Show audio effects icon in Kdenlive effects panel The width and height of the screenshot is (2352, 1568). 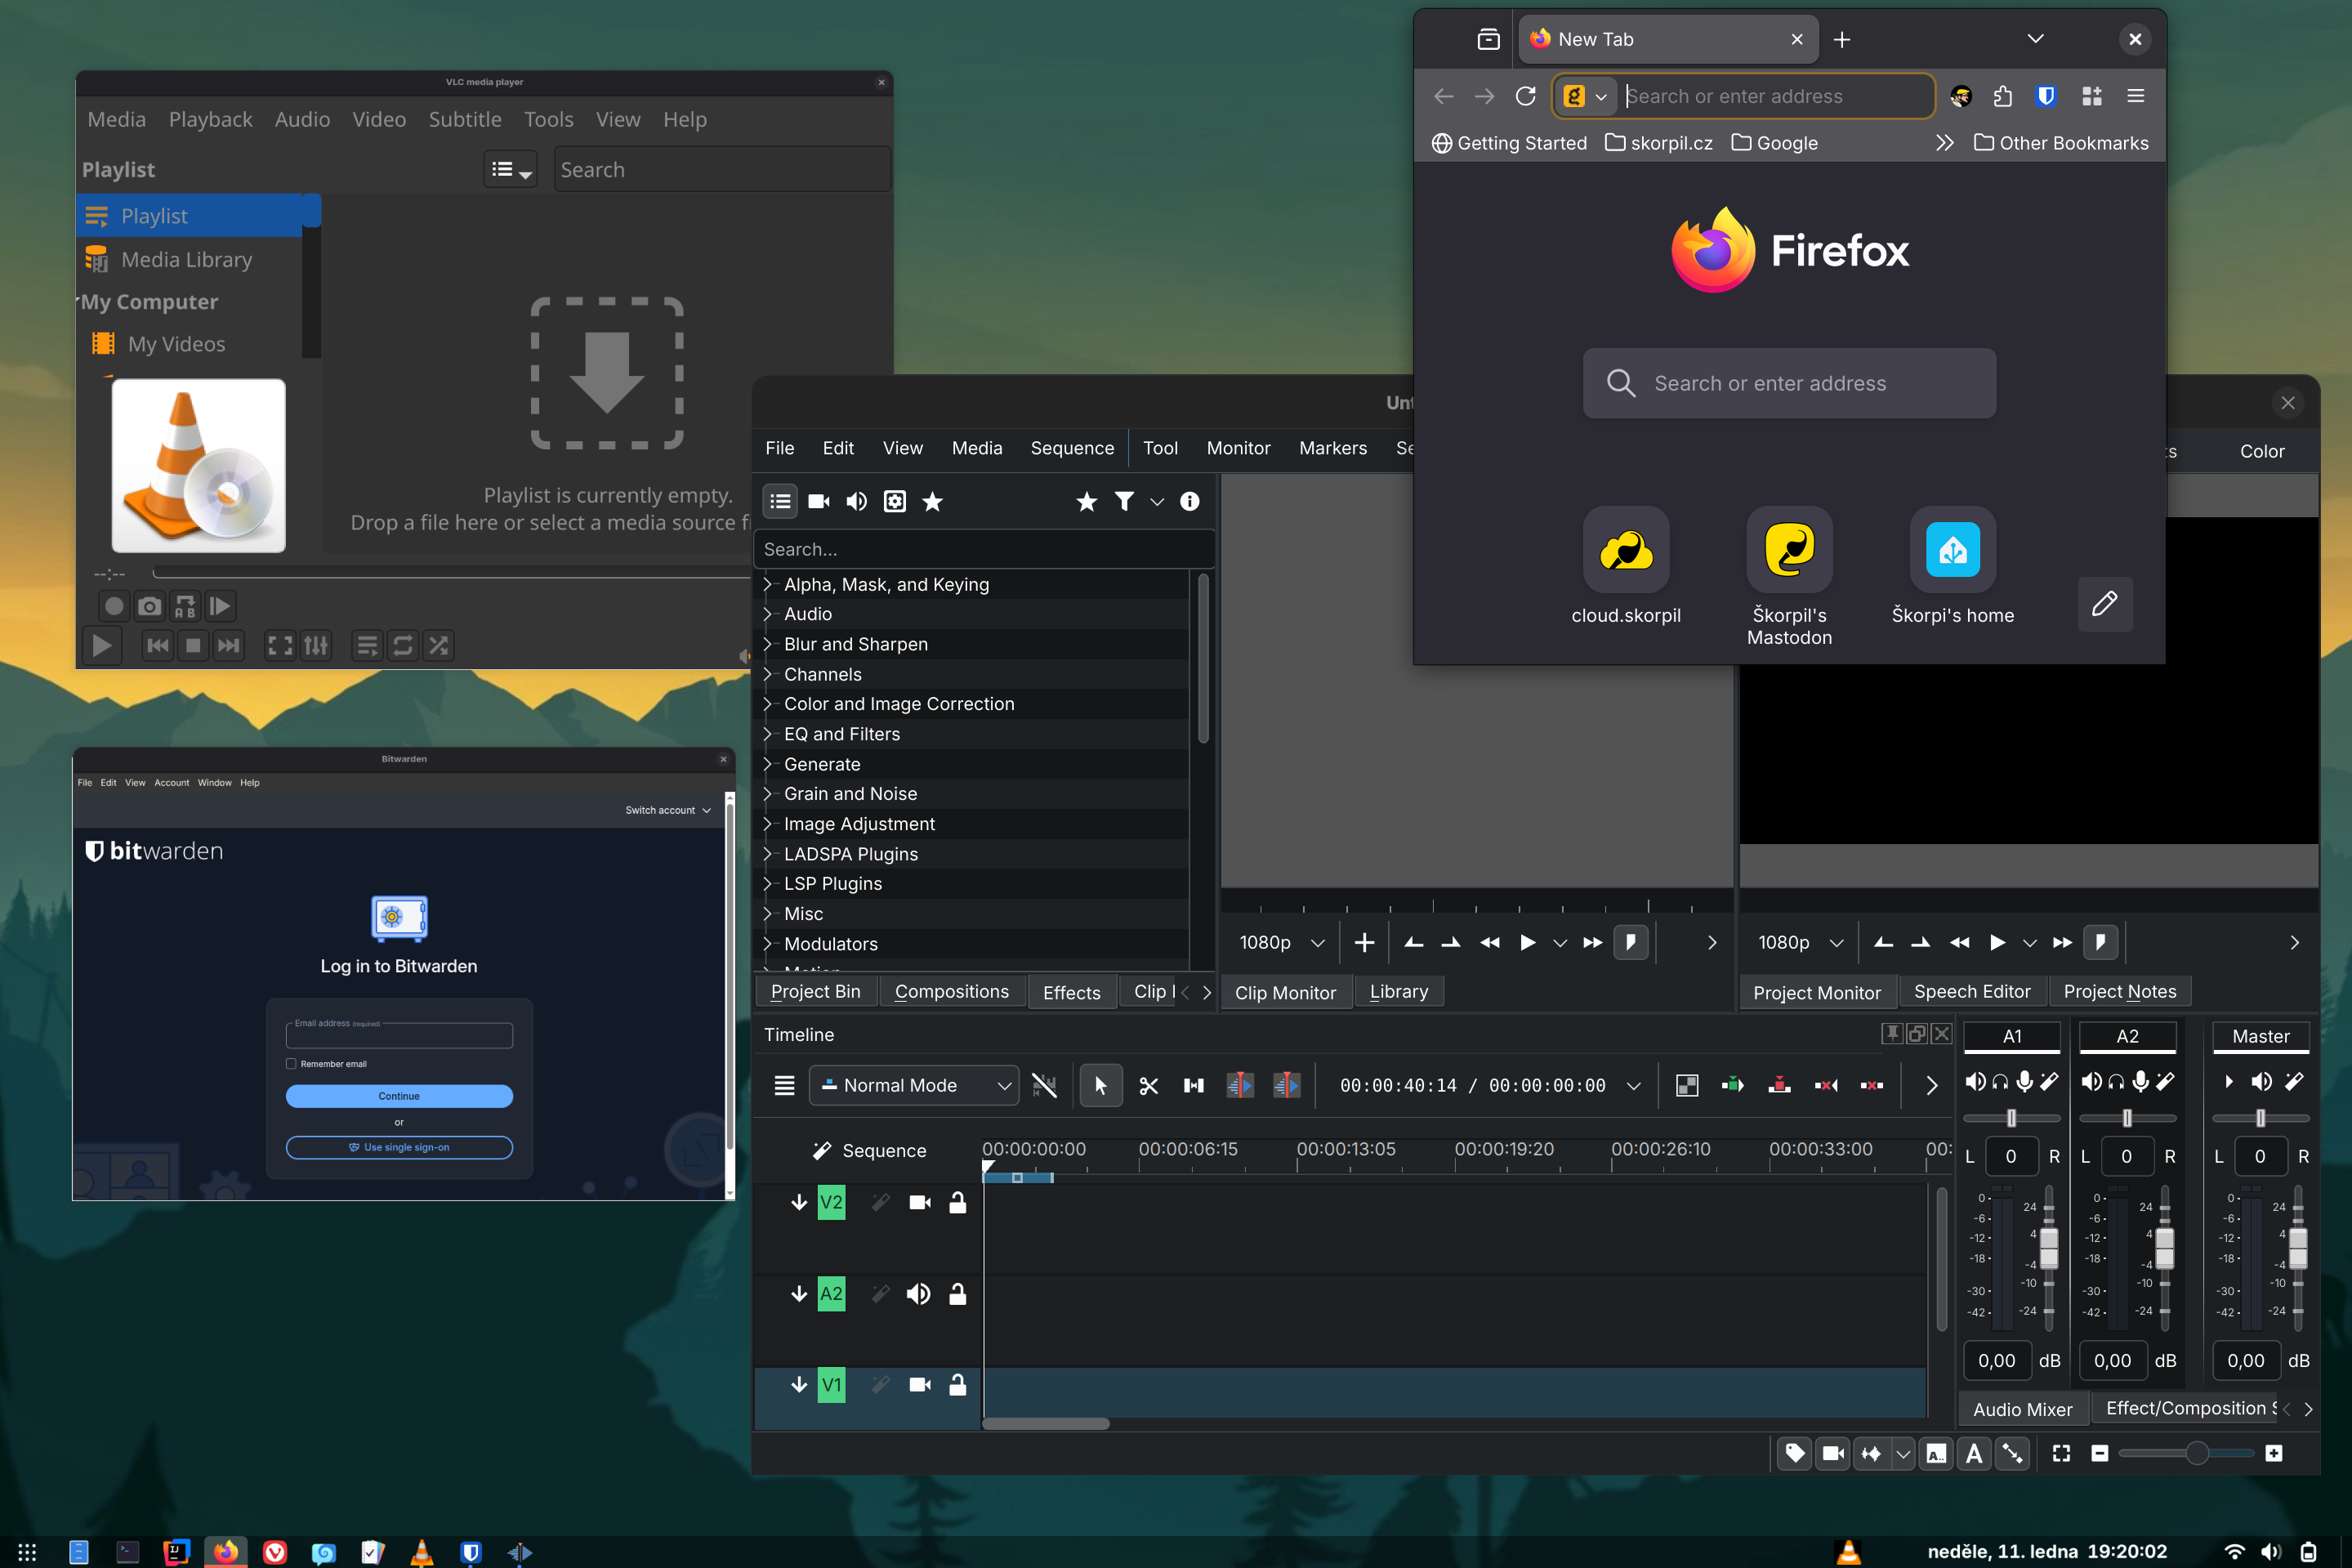[x=857, y=502]
